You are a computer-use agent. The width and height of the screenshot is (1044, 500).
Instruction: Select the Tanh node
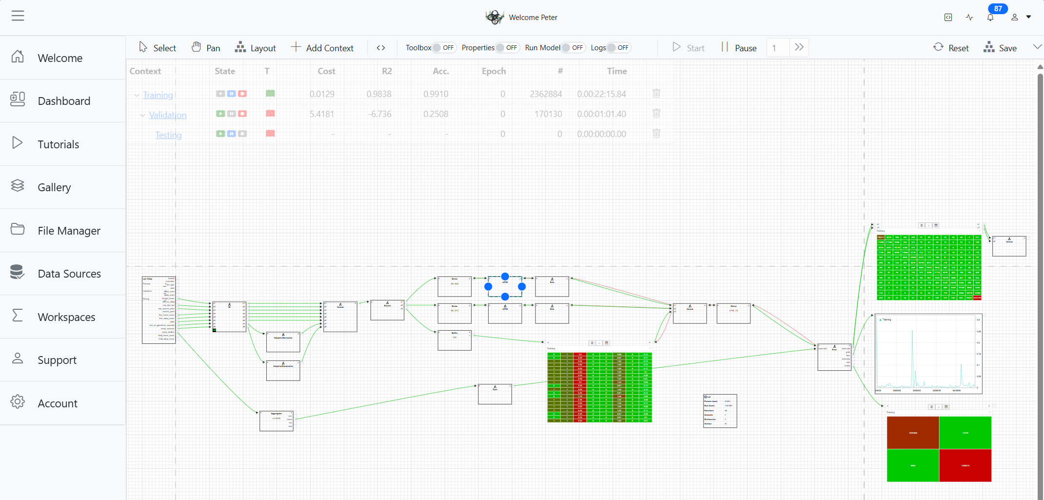tap(495, 394)
